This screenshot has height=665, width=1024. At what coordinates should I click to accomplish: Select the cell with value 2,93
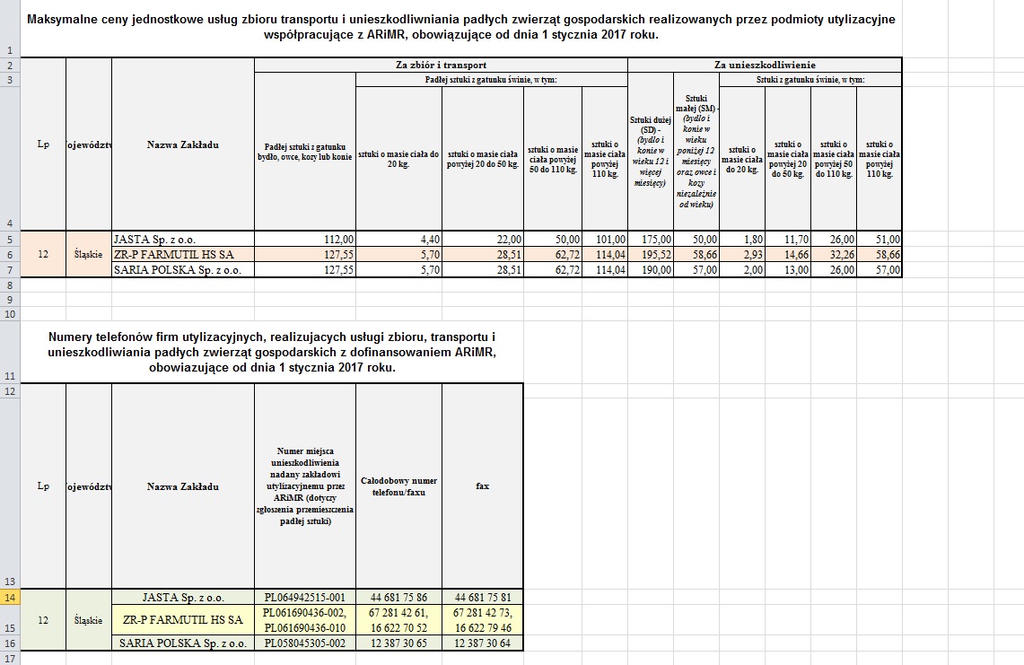[742, 254]
